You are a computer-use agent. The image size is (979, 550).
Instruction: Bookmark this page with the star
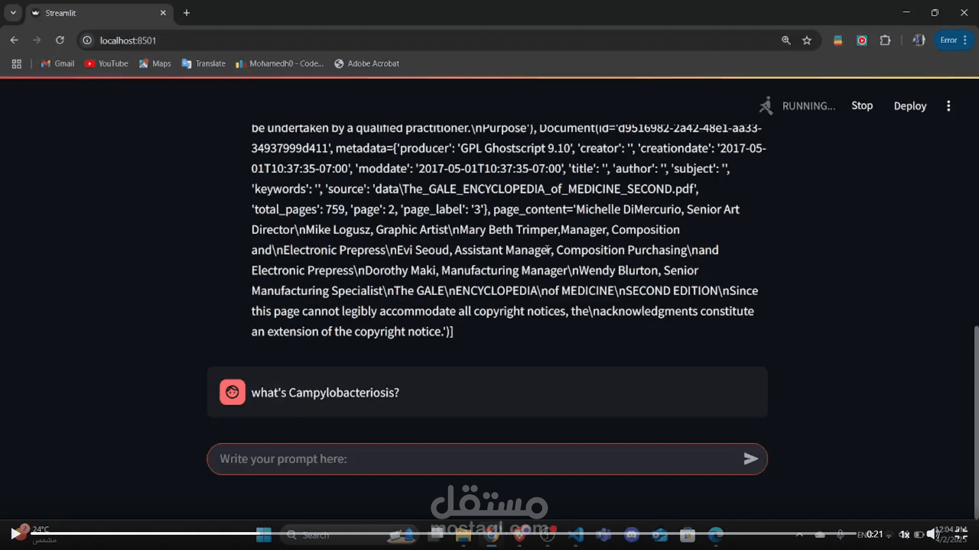click(x=807, y=40)
